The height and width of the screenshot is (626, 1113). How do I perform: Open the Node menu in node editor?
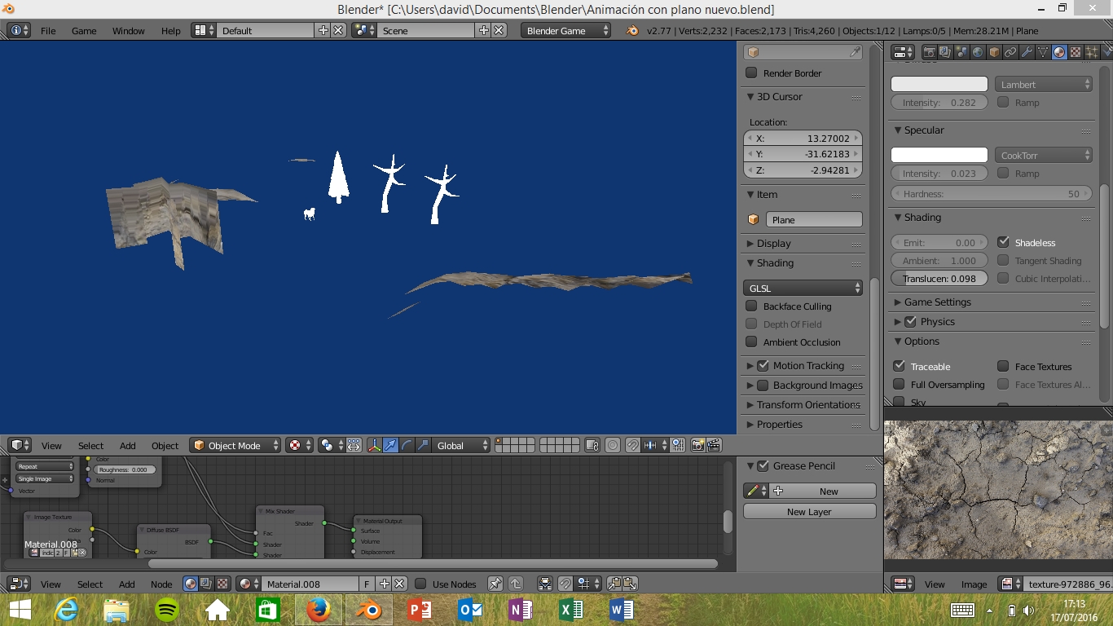(161, 584)
